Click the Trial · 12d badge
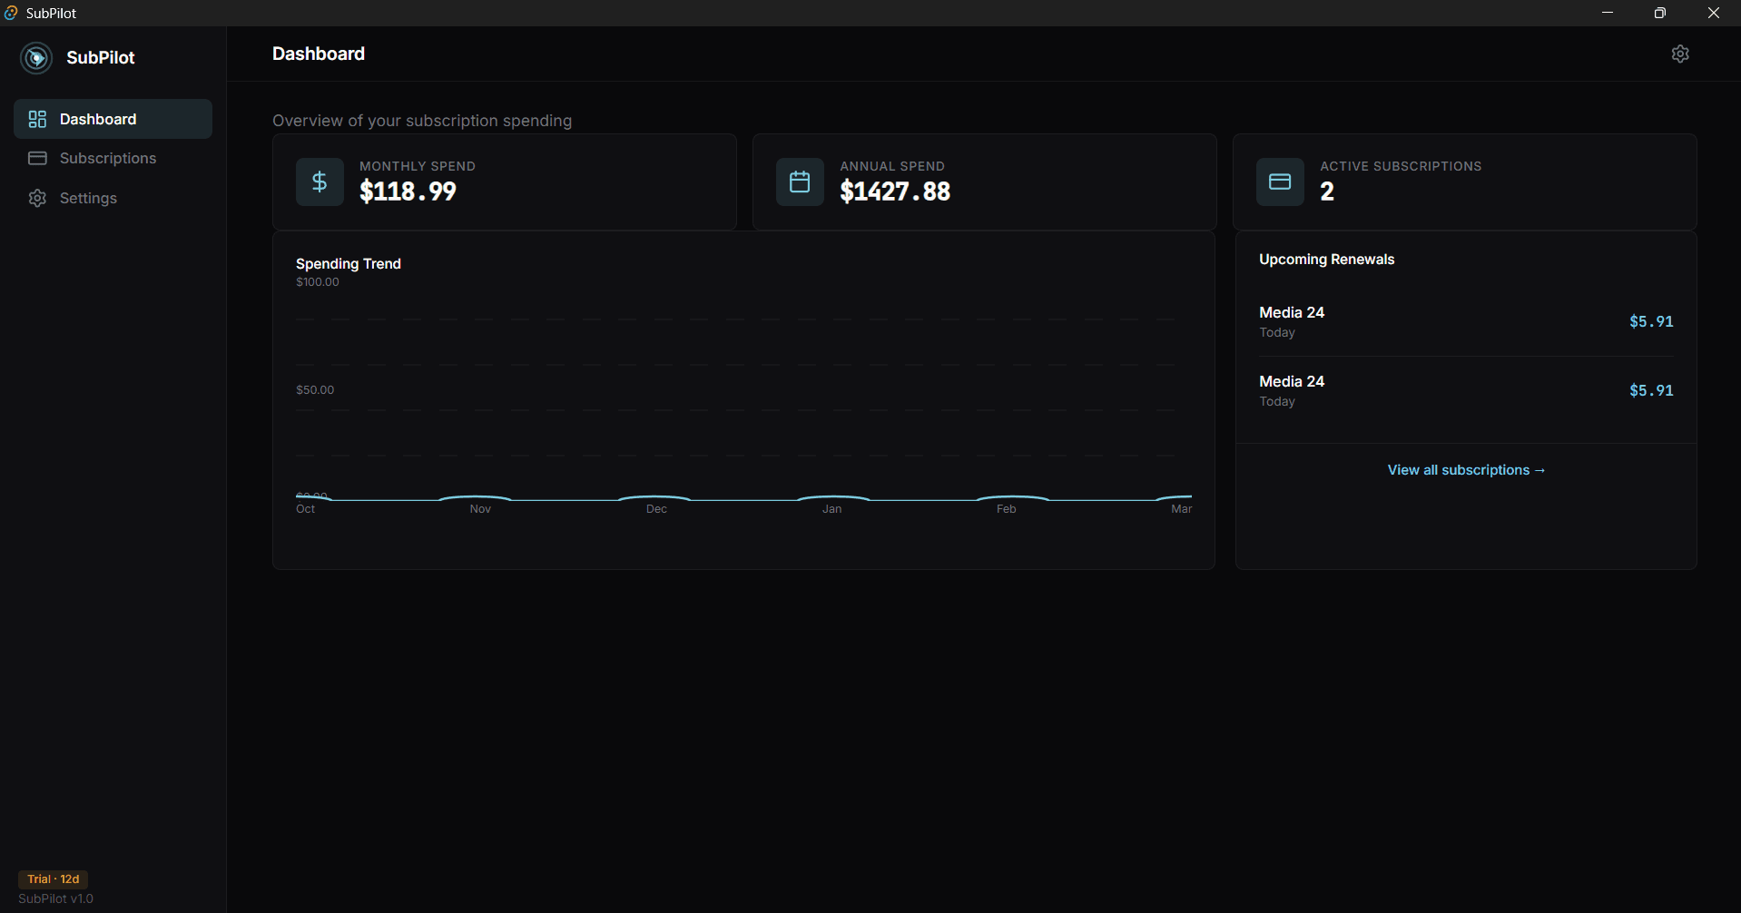Screen dimensions: 1741x913 (x=54, y=879)
